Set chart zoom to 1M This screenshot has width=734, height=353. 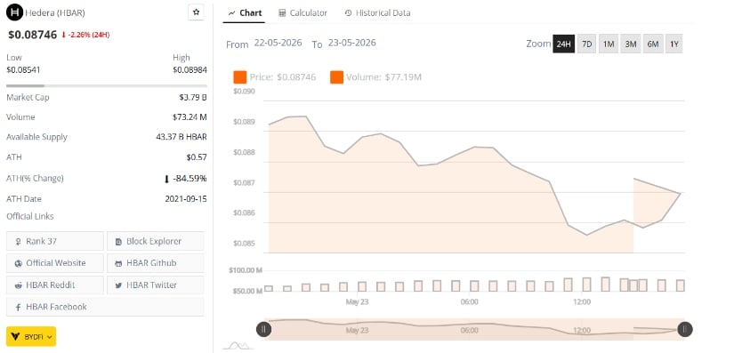coord(609,44)
